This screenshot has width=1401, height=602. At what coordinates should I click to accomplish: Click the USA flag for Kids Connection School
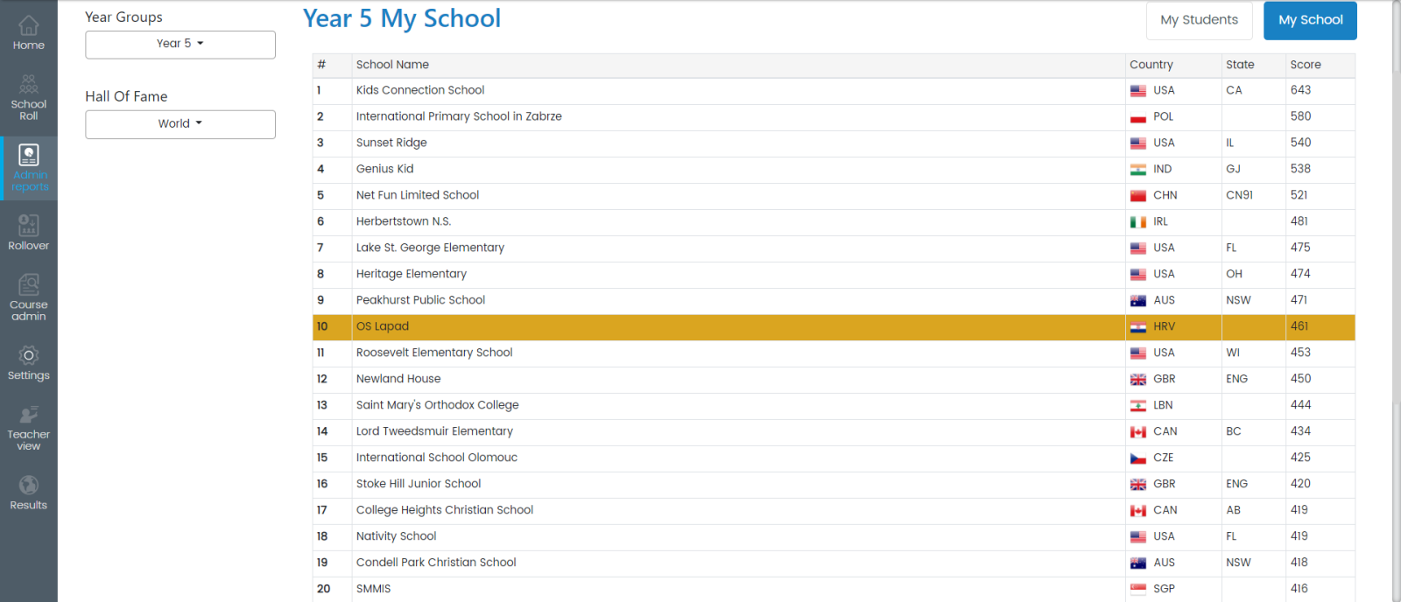(x=1138, y=91)
